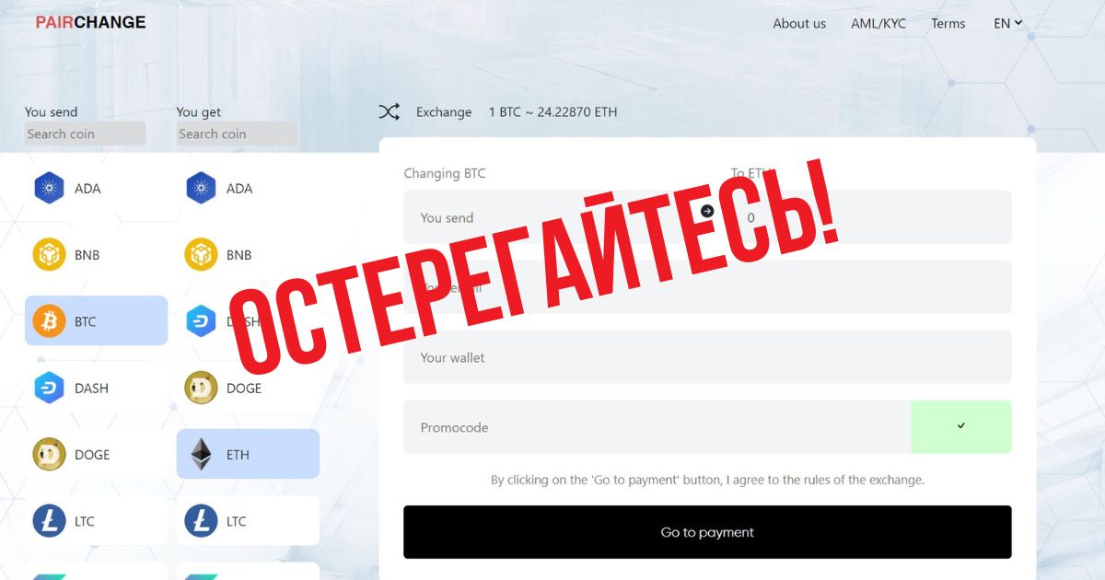Click the Your wallet input field

click(x=707, y=357)
